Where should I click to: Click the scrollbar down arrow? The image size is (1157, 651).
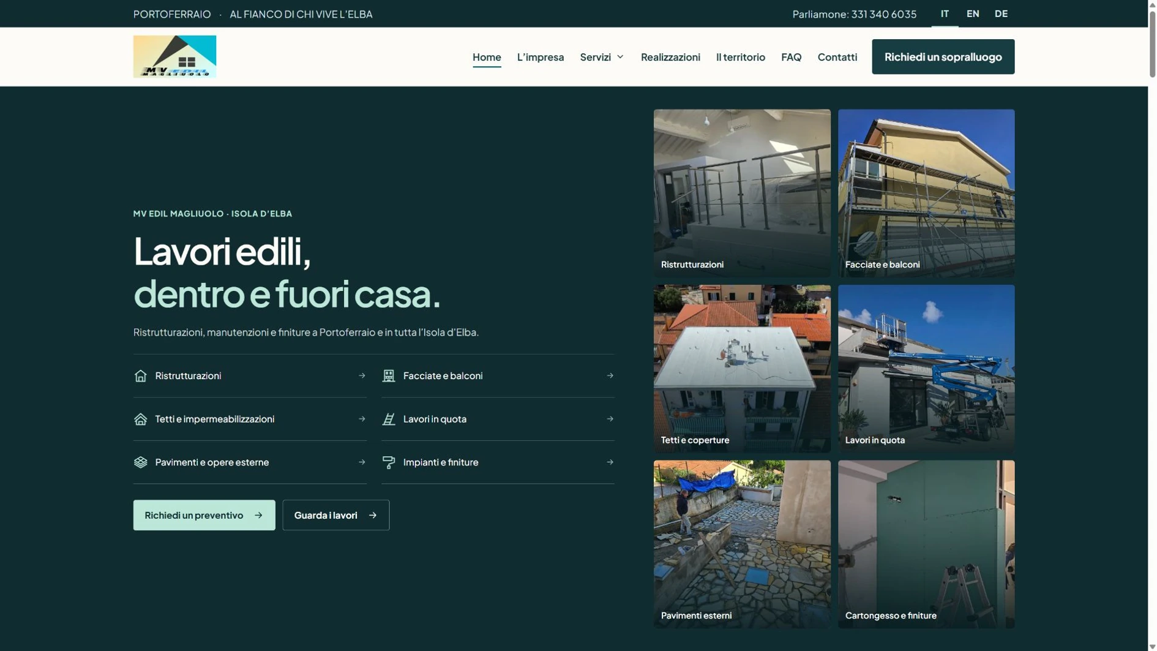[1152, 647]
